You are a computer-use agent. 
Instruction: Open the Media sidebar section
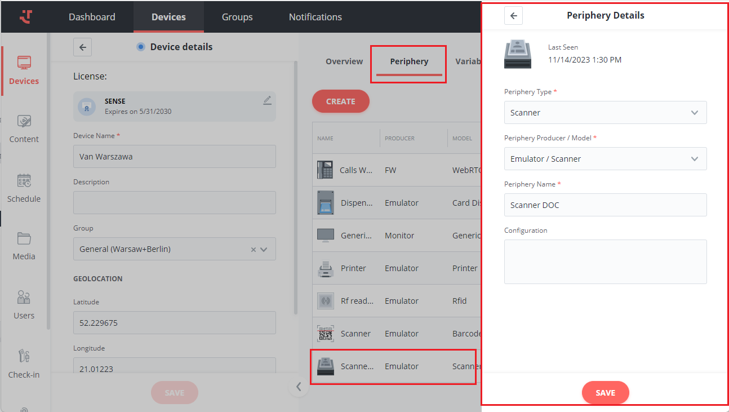click(24, 246)
